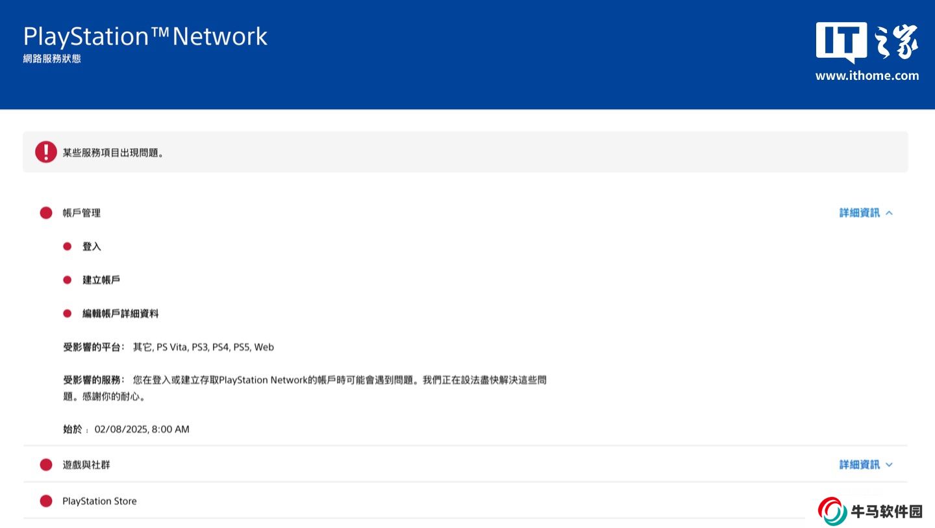Viewport: 935px width, 528px height.
Task: Click the red status dot beside 遊戲與社群
Action: (46, 465)
